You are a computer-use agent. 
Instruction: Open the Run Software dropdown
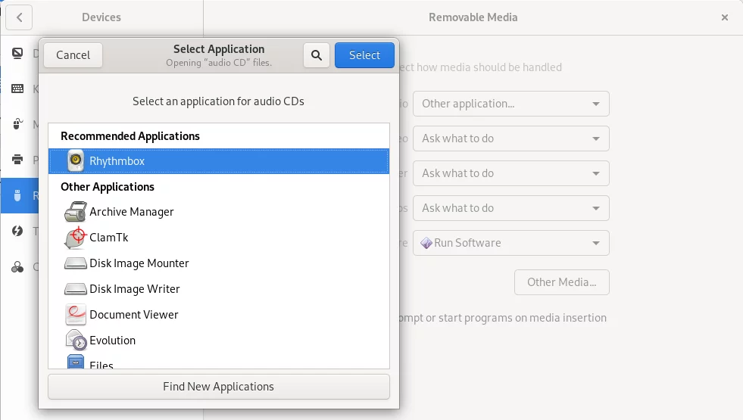510,243
